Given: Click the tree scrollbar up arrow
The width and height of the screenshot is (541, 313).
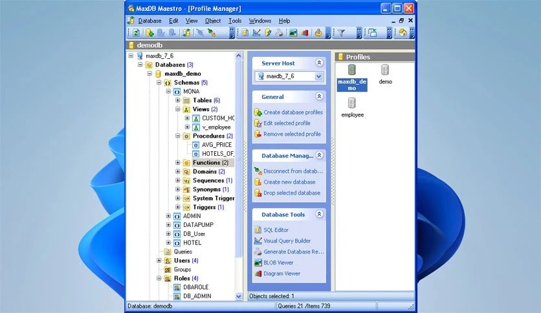Looking at the screenshot, I should coord(238,56).
